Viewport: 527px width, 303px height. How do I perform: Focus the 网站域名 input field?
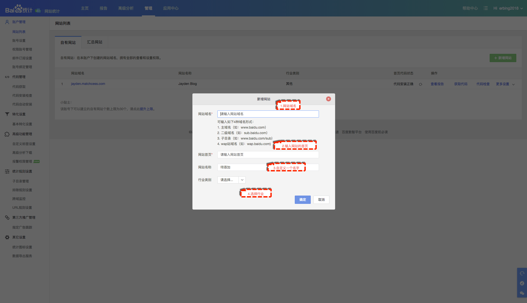tap(268, 114)
